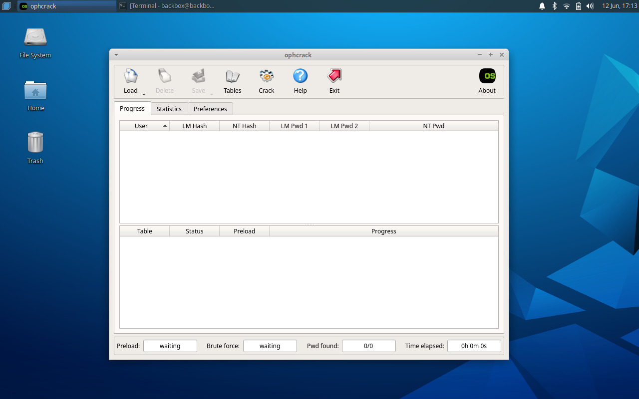Open the window menu arrow in titlebar
Screen dimensions: 639x399
click(x=116, y=55)
